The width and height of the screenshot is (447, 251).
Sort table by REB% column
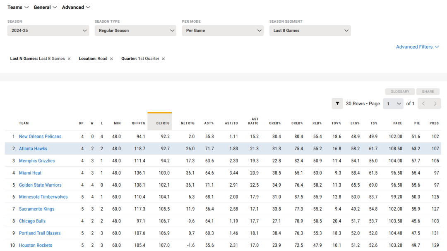317,123
